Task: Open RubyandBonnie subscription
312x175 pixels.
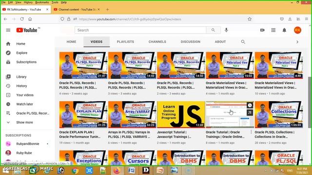Action: coord(27,144)
